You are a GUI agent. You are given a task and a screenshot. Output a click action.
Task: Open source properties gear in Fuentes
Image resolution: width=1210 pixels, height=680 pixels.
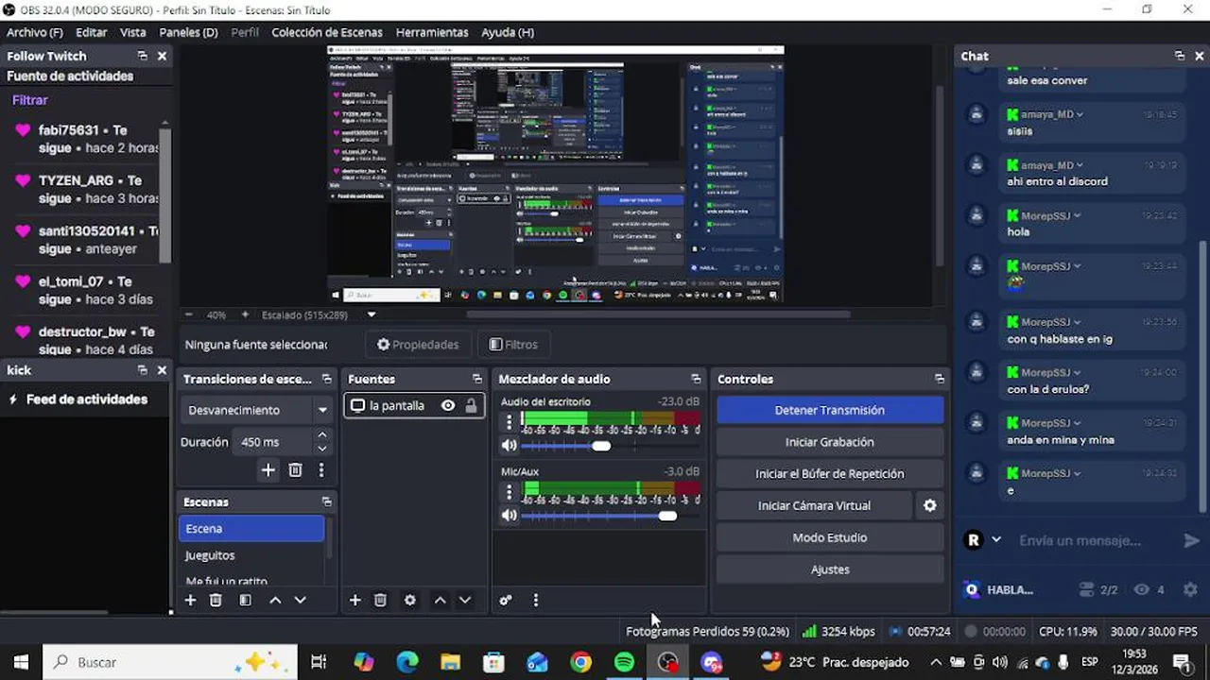pyautogui.click(x=409, y=600)
